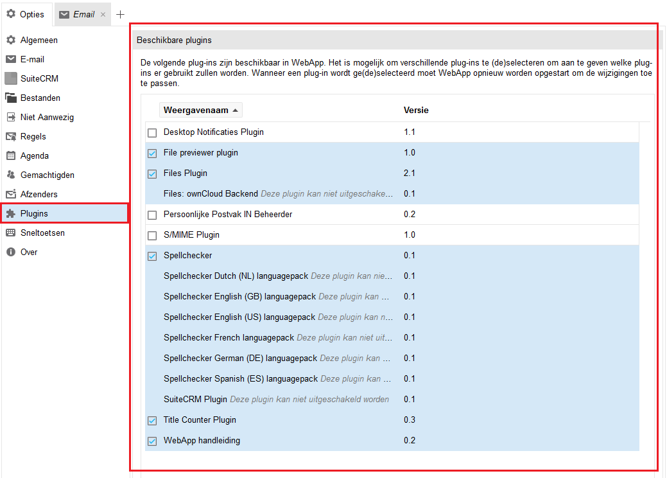Click the Bestanden folder icon

[11, 98]
